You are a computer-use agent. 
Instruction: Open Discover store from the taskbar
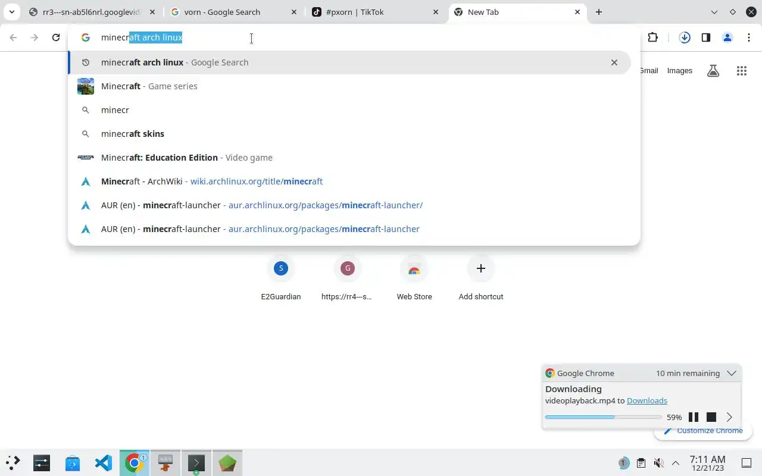click(x=73, y=462)
